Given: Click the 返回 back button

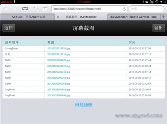Looking at the screenshot, I should pos(9,28).
